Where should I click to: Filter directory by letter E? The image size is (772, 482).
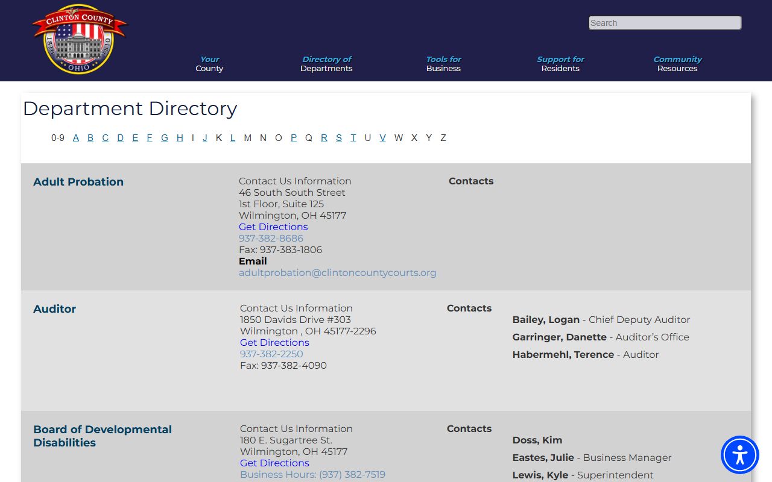135,138
